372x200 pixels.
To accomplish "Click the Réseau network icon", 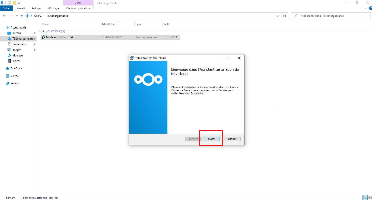I will click(7, 83).
